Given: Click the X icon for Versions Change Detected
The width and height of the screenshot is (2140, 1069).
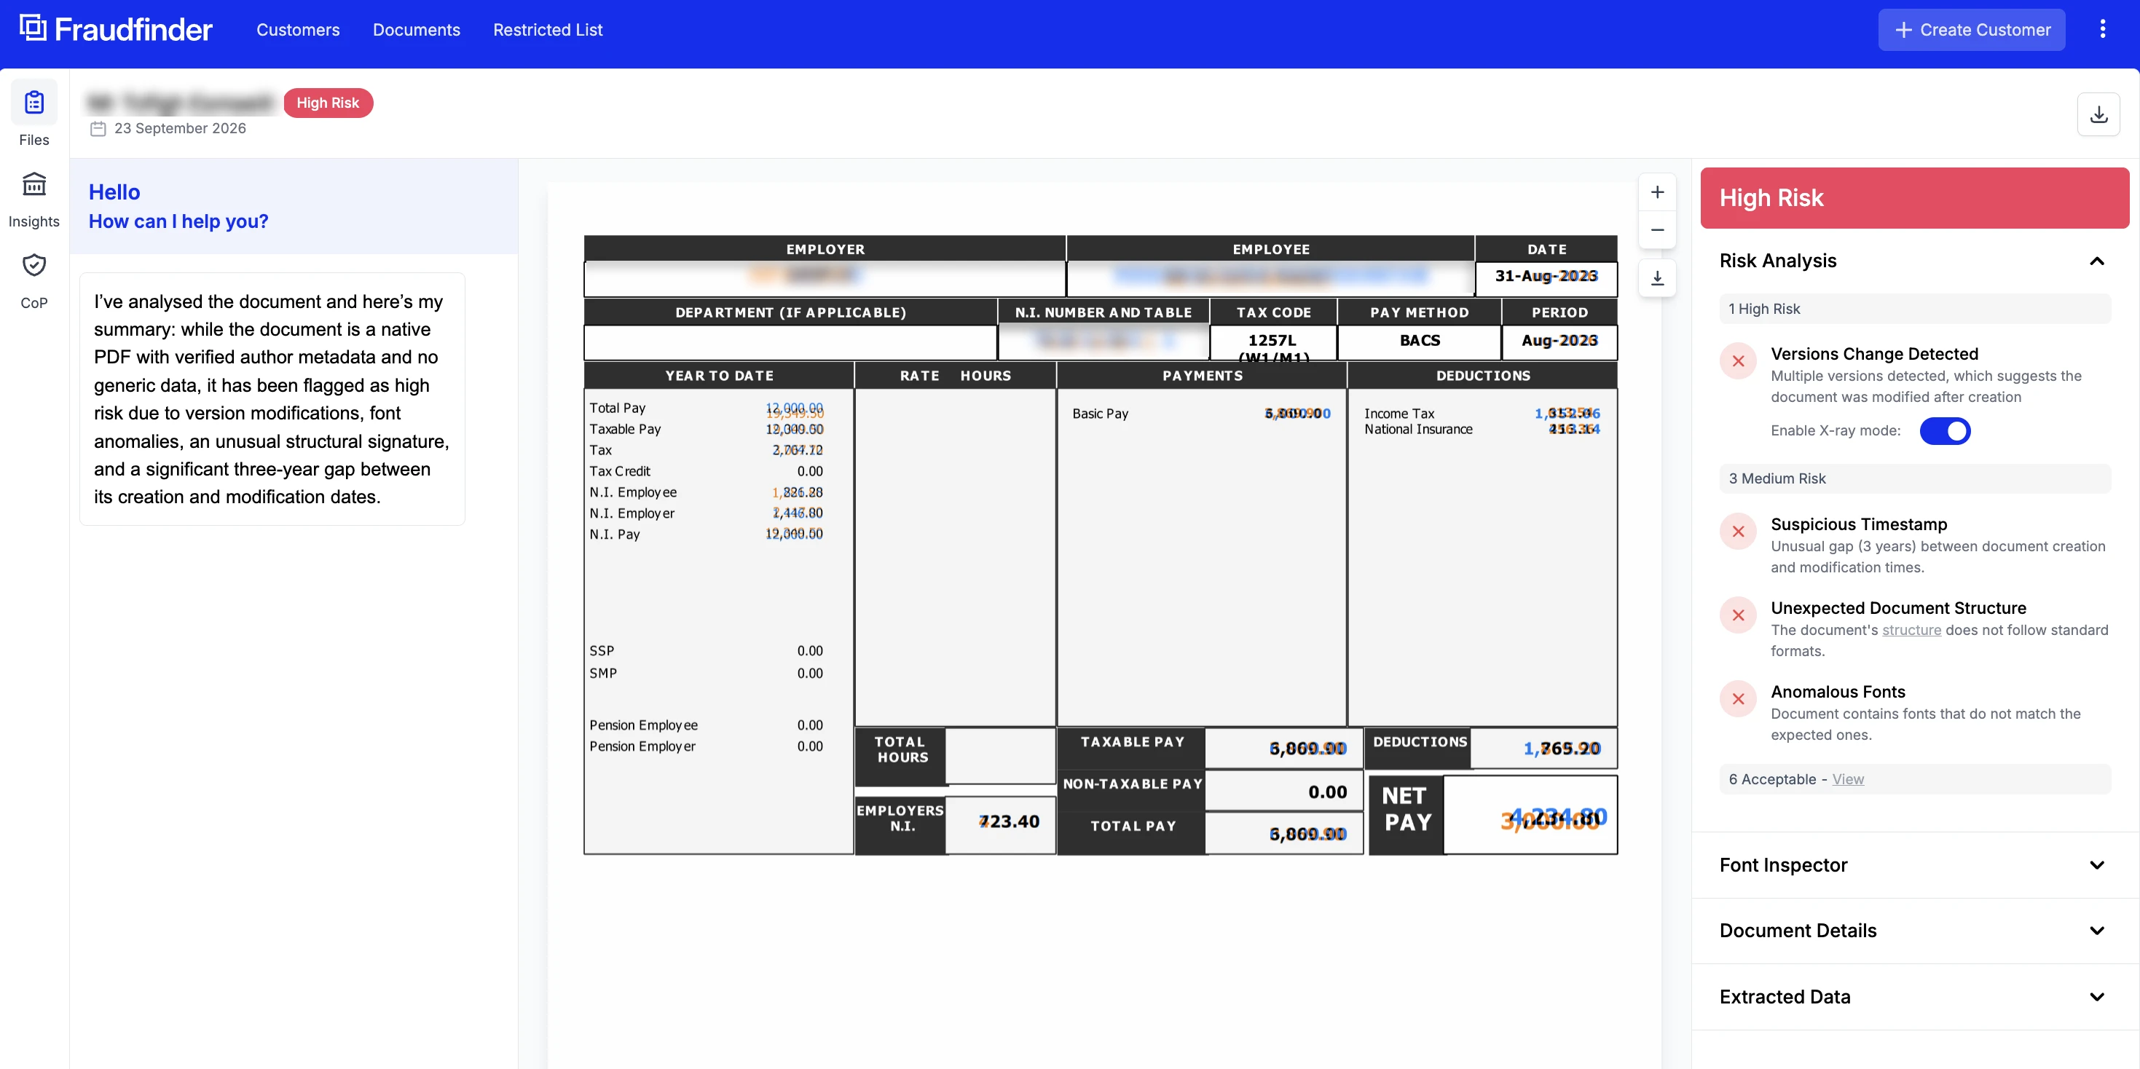Looking at the screenshot, I should click(x=1738, y=361).
